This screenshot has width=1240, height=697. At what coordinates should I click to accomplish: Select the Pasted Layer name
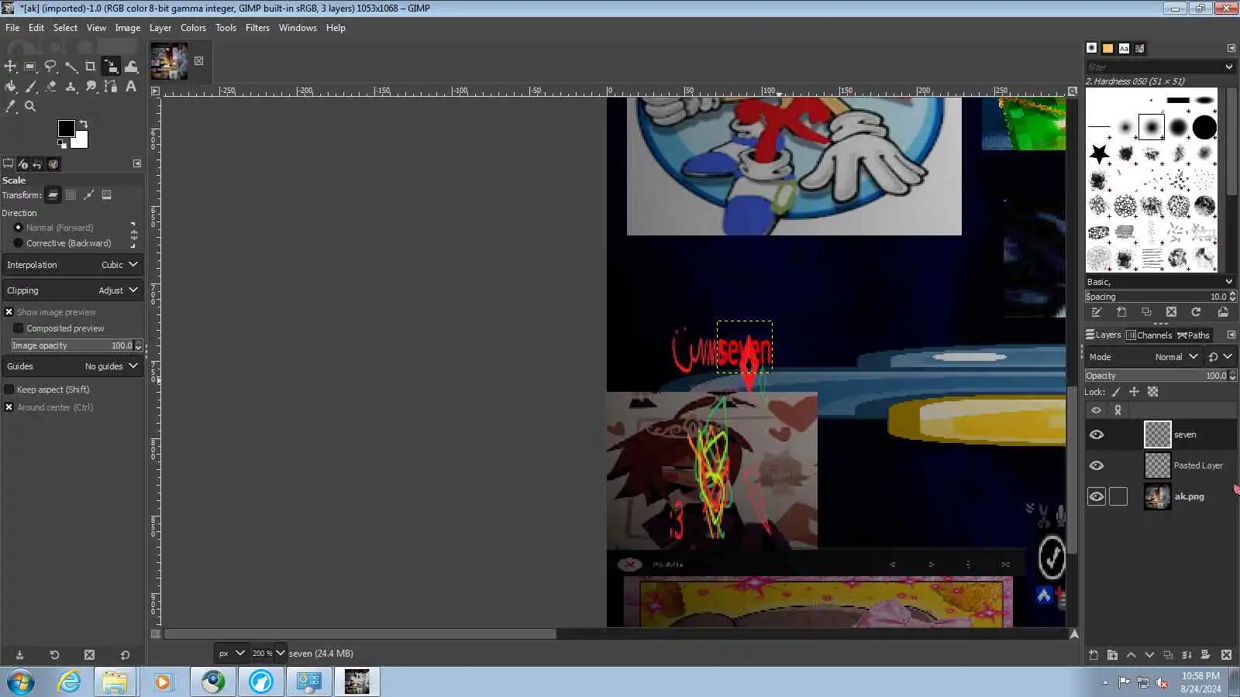pyautogui.click(x=1198, y=466)
